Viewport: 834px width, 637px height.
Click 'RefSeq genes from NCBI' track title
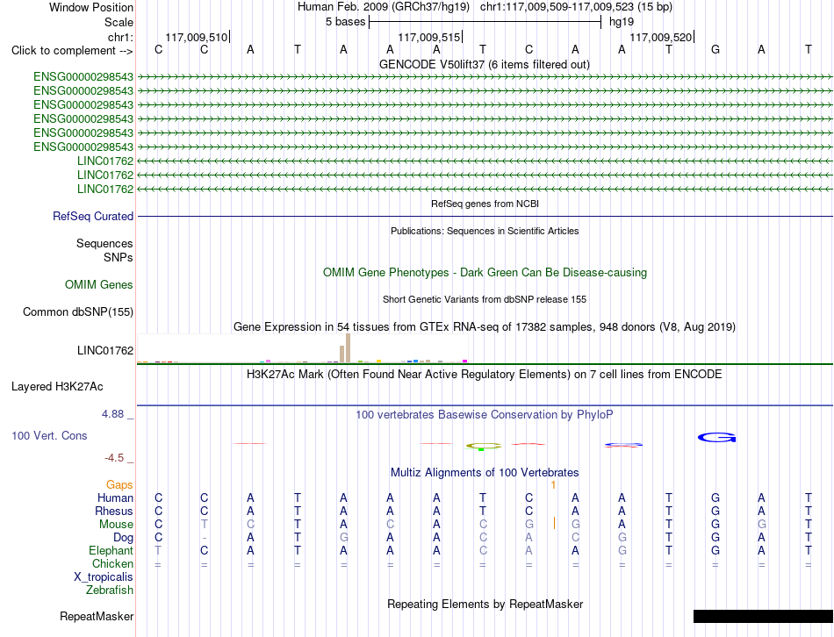click(485, 204)
